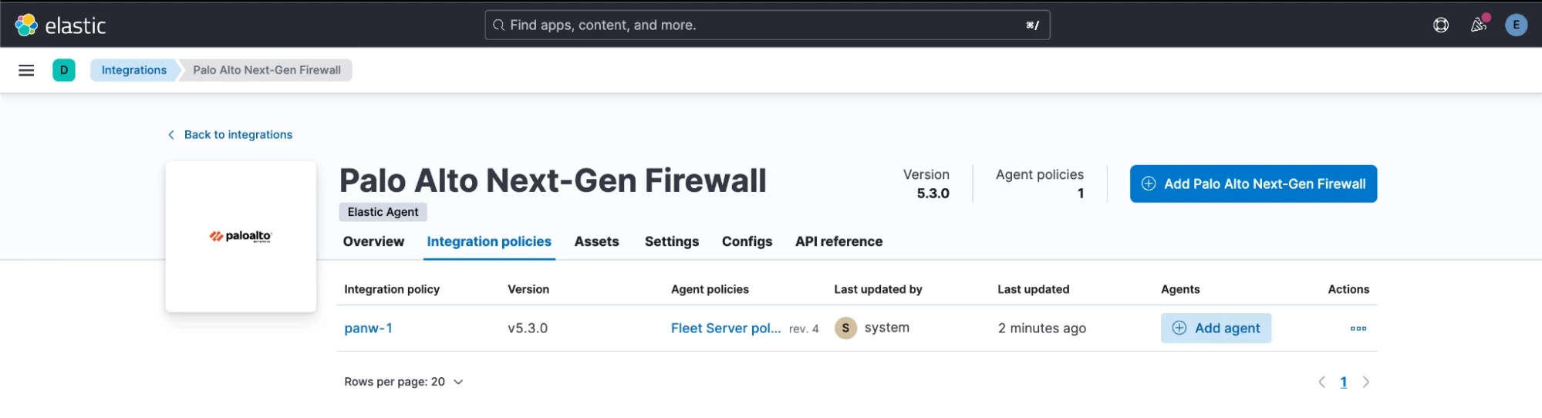Viewport: 1542px width, 418px height.
Task: Open the Fleet Server policy link
Action: (726, 329)
